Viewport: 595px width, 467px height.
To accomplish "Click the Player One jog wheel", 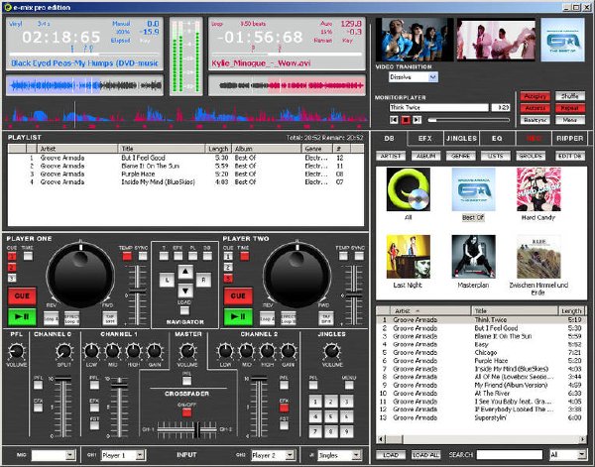I will coord(80,275).
